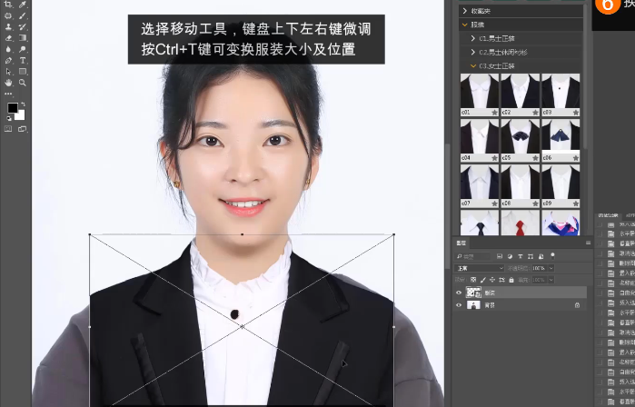This screenshot has width=635, height=407.
Task: Filter layers by shape type
Action: 531,256
